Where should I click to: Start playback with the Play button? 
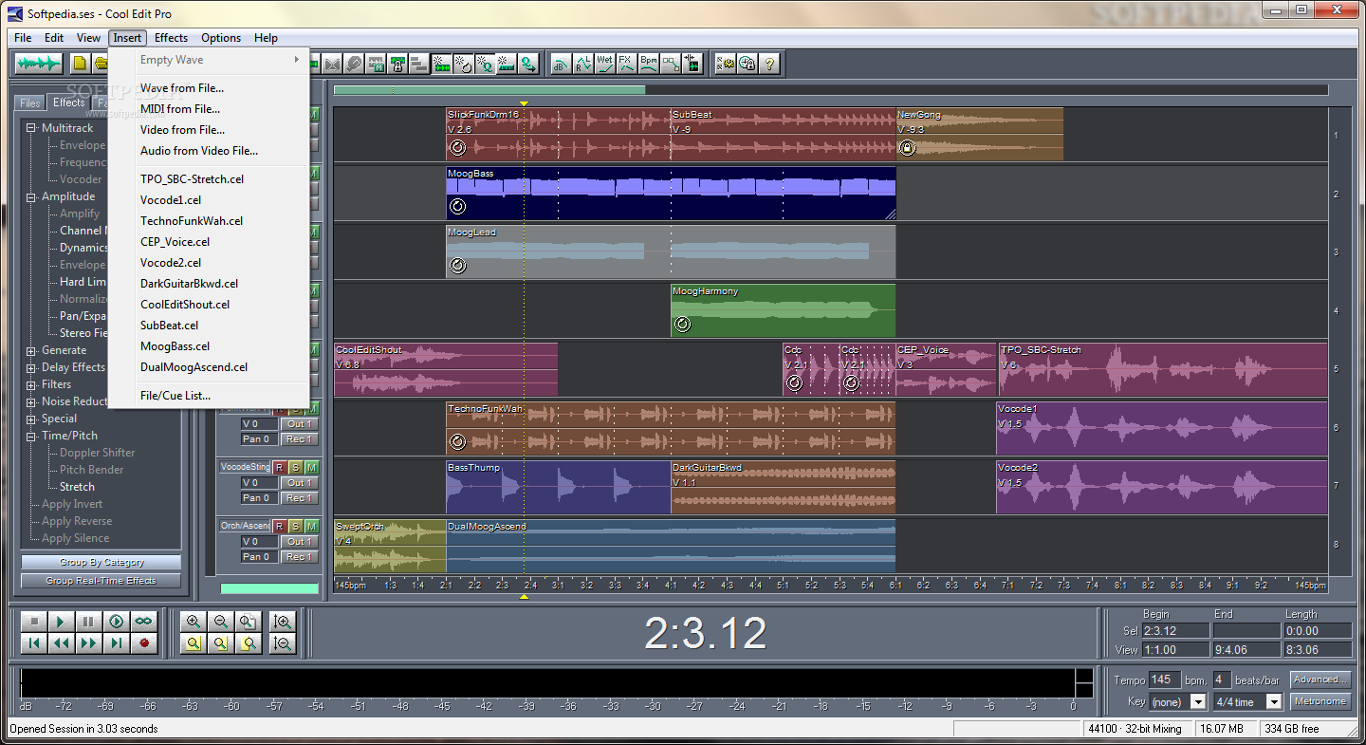coord(62,622)
